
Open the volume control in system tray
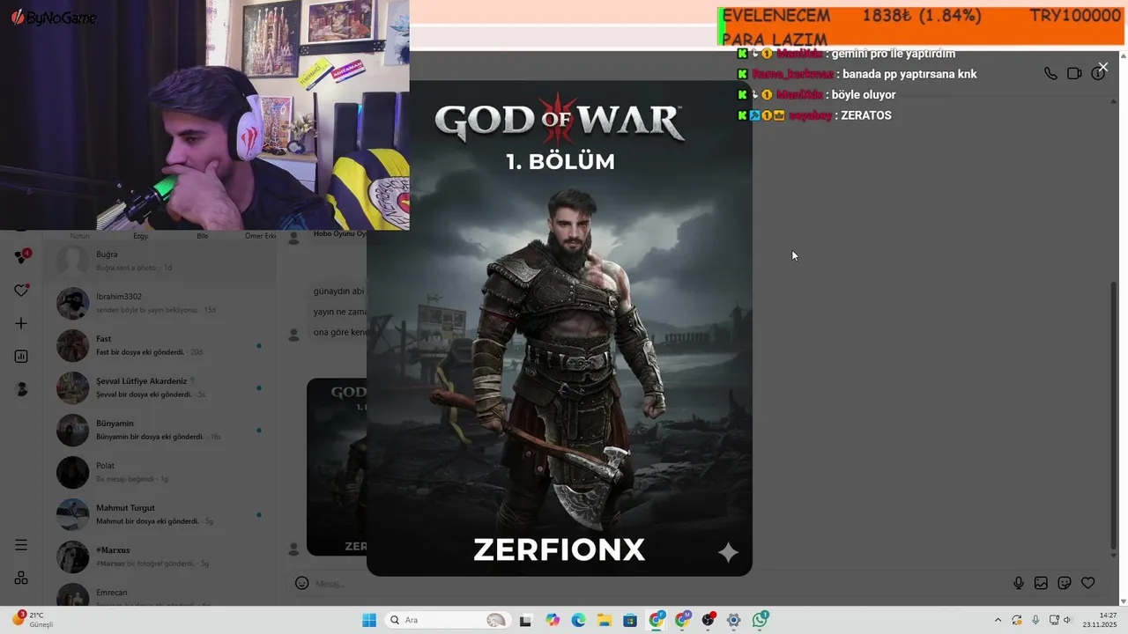pos(1067,620)
